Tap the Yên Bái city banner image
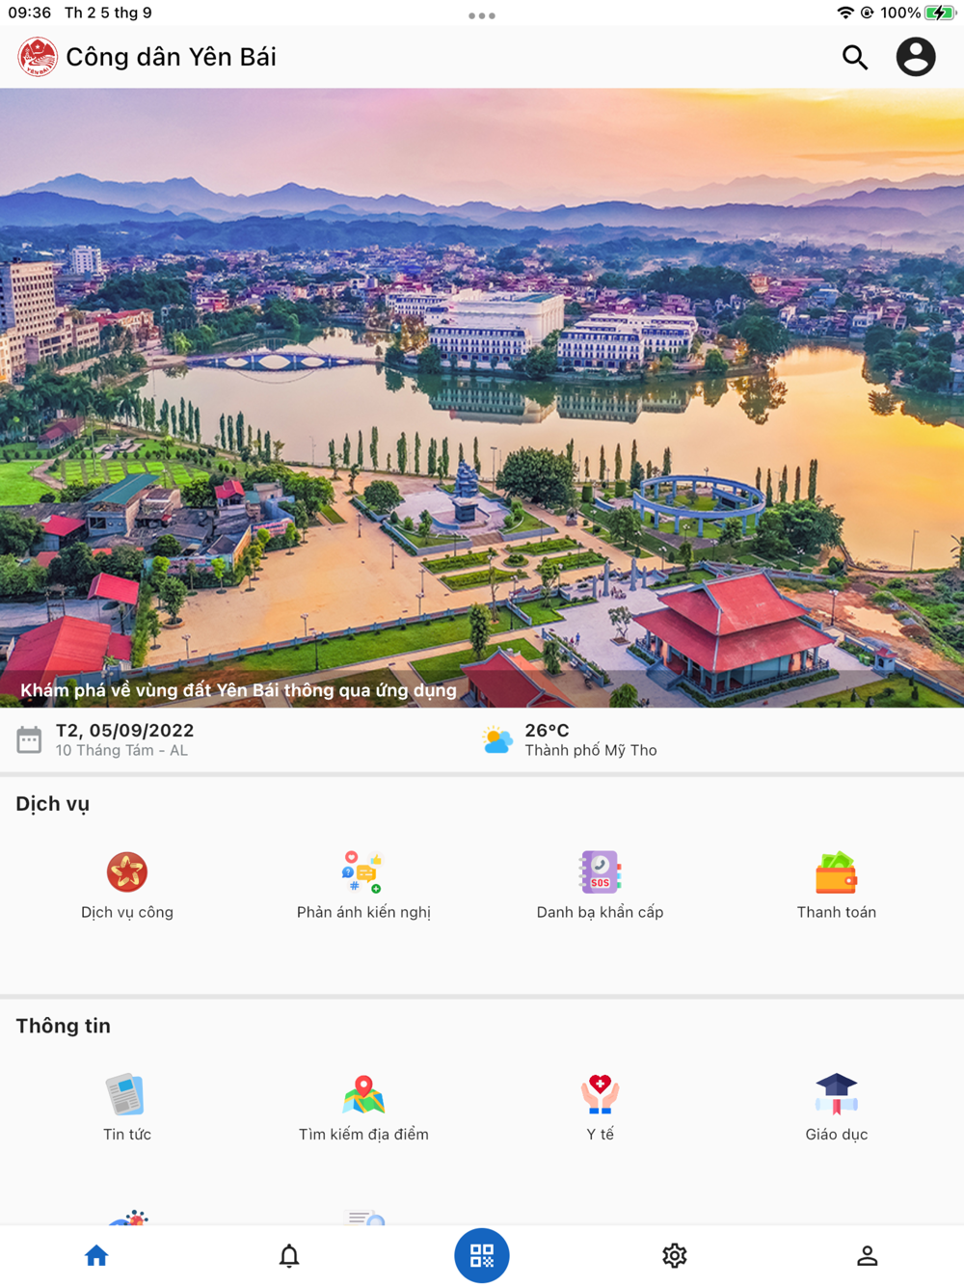This screenshot has height=1286, width=964. point(482,398)
